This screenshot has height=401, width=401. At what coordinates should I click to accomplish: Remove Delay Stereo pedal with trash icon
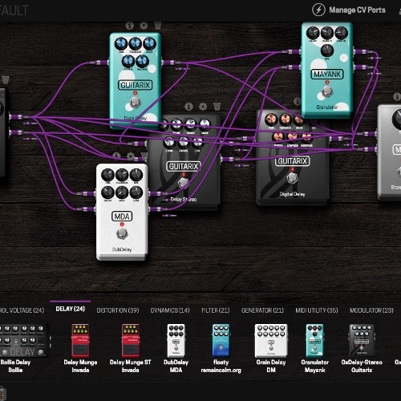[217, 107]
